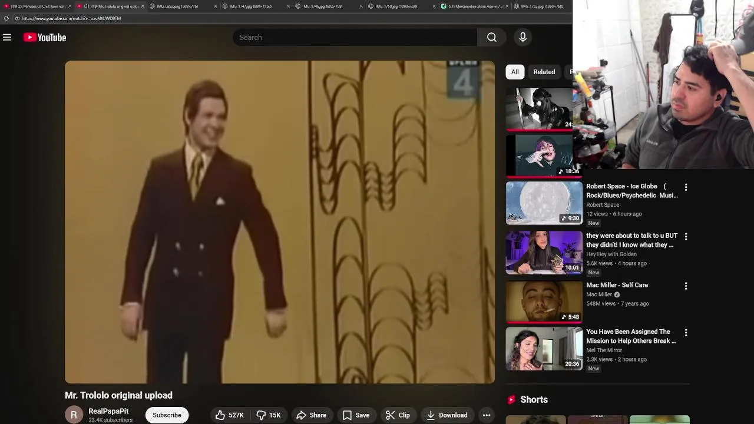Open 'they were about to talk to u' title
754x424 pixels.
631,240
